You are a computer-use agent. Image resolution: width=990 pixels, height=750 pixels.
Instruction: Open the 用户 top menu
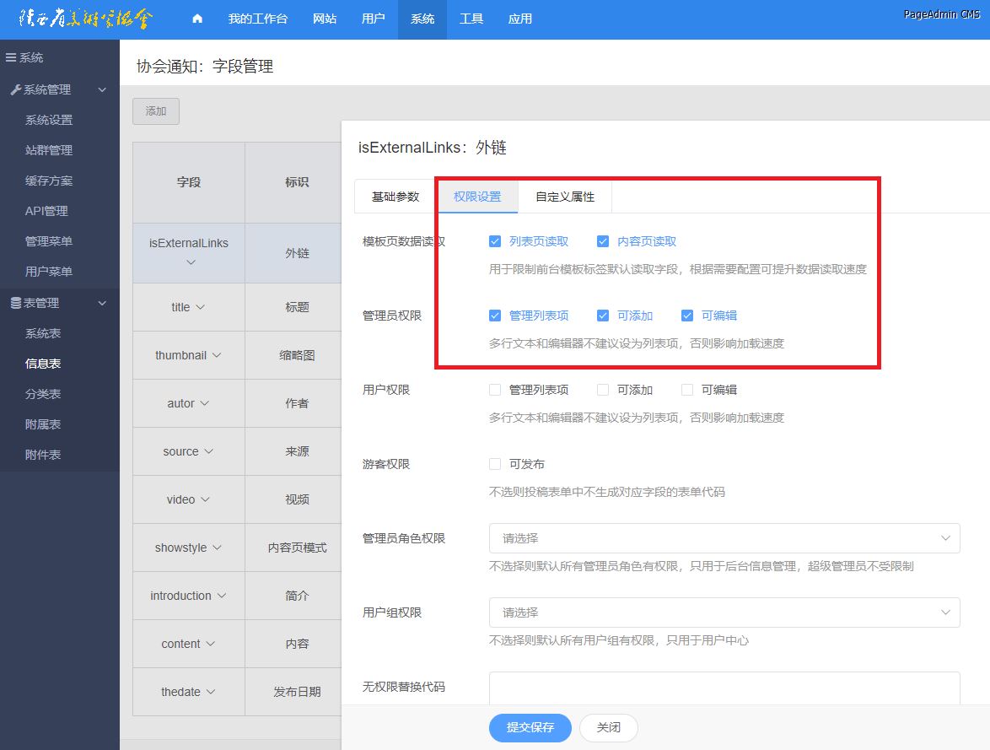coord(373,19)
